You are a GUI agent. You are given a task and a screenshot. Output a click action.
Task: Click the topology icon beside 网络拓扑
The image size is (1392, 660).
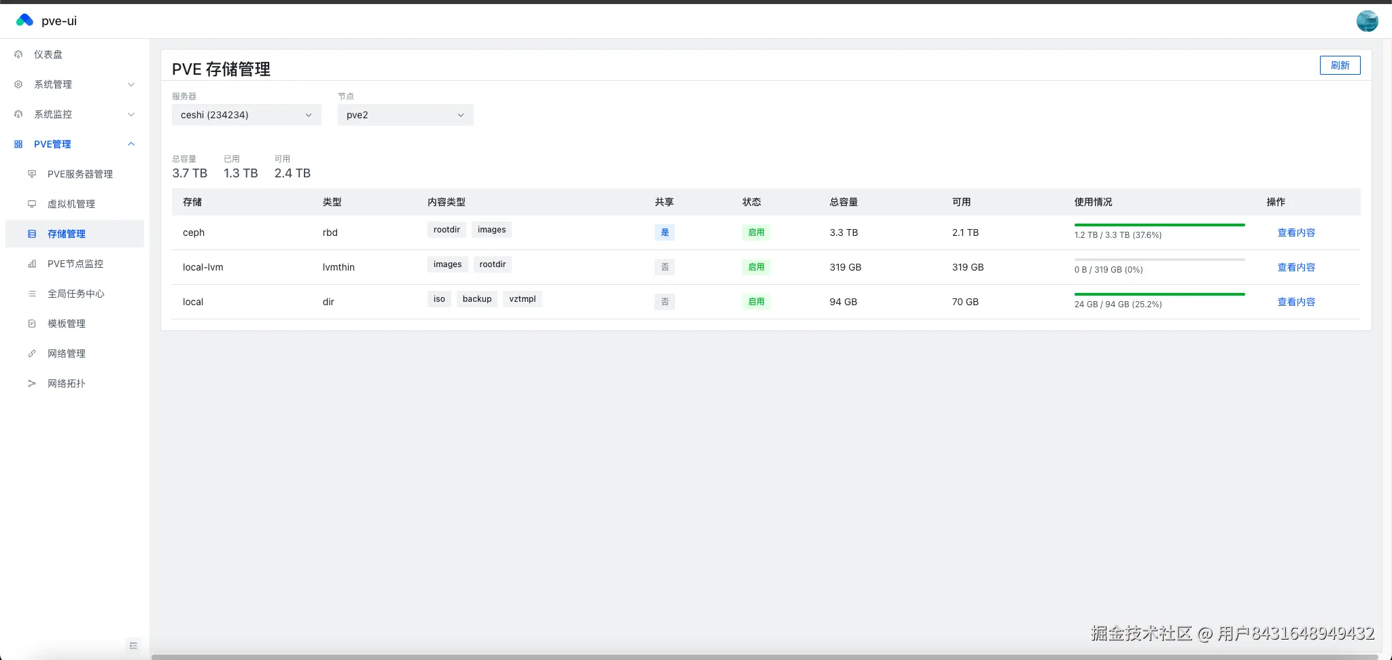coord(32,383)
